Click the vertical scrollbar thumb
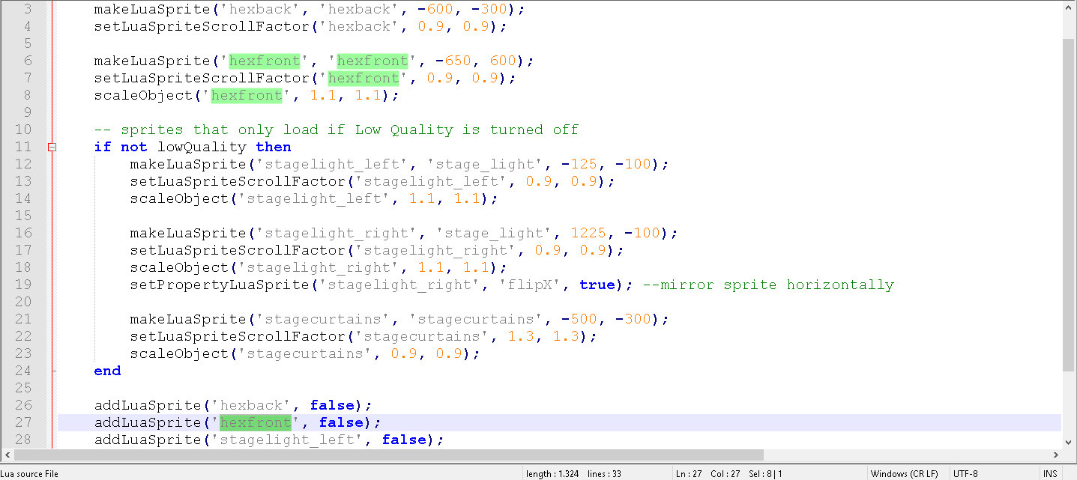The width and height of the screenshot is (1077, 480). click(x=1069, y=204)
